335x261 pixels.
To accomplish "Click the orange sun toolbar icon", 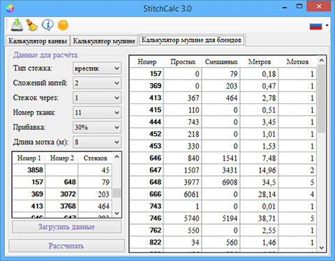I will (63, 25).
